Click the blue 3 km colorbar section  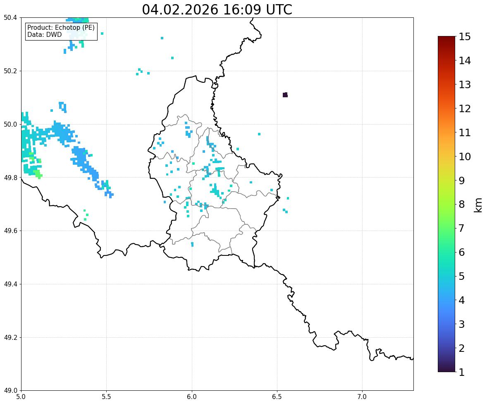446,324
